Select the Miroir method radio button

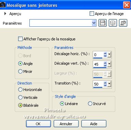[x=20, y=71]
